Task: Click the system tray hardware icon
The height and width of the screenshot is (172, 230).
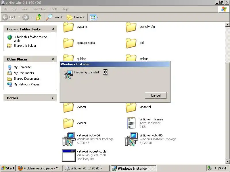Action: point(210,168)
